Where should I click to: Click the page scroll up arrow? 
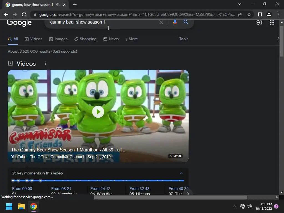tap(281, 22)
